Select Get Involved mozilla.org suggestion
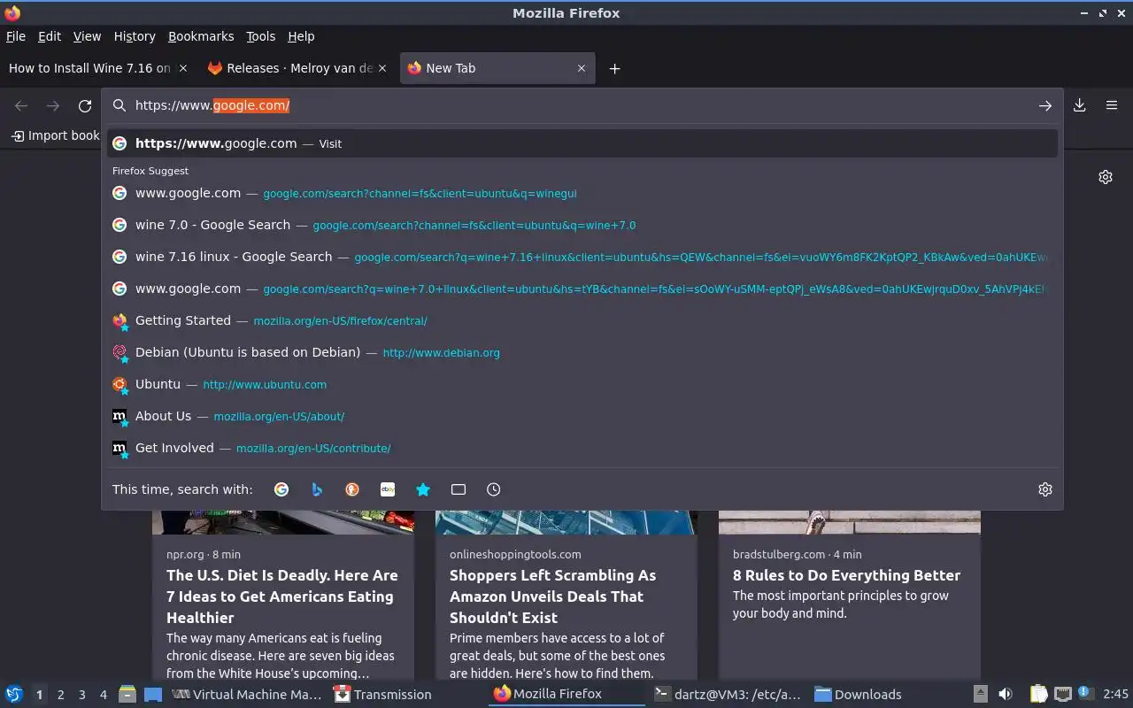1133x708 pixels. pos(582,448)
